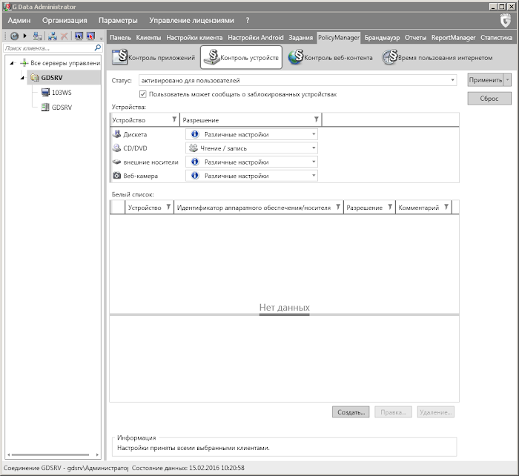Open the toolbar overflow arrow
Image resolution: width=519 pixels, height=476 pixels.
pos(102,39)
